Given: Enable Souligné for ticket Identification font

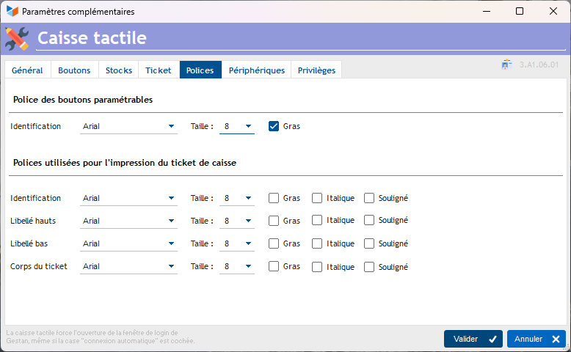Looking at the screenshot, I should (369, 198).
